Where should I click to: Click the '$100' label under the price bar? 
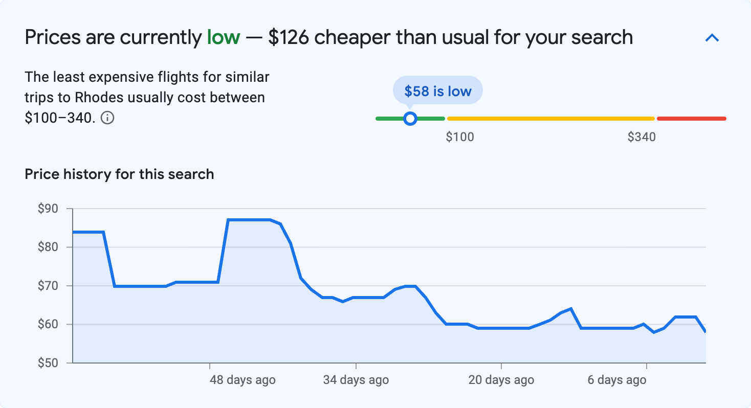click(x=461, y=137)
